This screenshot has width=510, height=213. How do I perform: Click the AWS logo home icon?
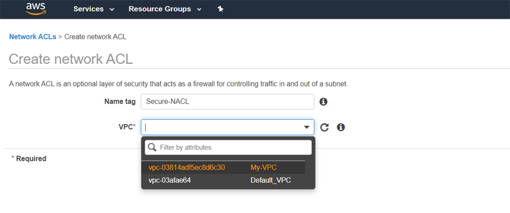(x=36, y=9)
